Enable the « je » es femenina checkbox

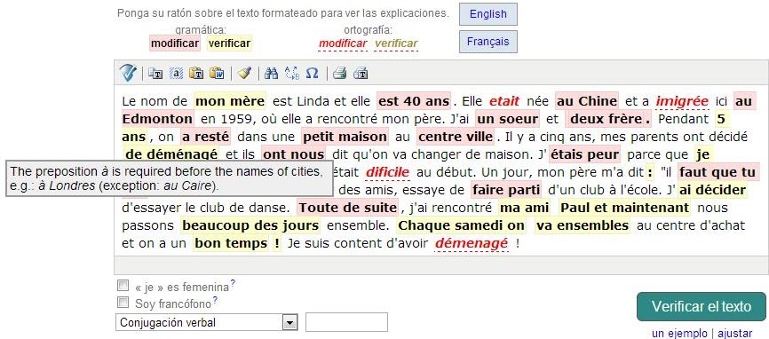click(123, 285)
